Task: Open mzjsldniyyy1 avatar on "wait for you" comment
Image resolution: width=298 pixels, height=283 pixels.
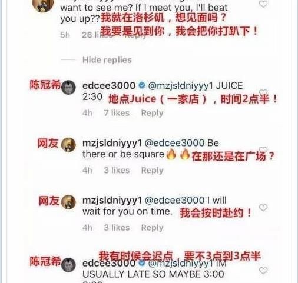Action: (x=68, y=202)
